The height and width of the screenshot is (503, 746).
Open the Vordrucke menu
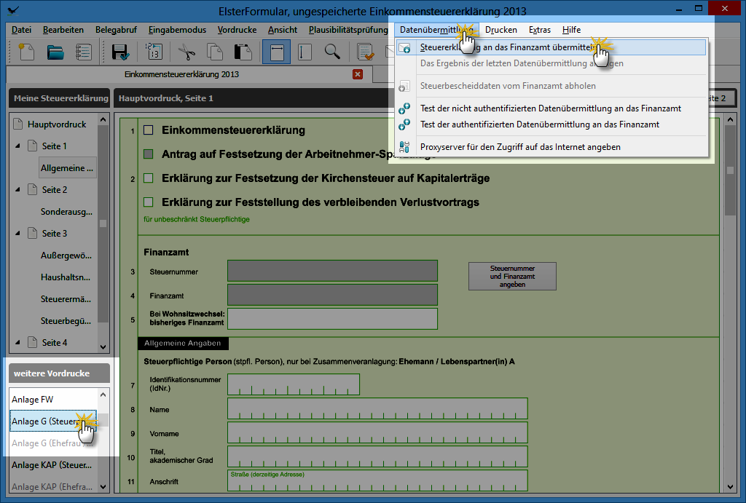237,30
